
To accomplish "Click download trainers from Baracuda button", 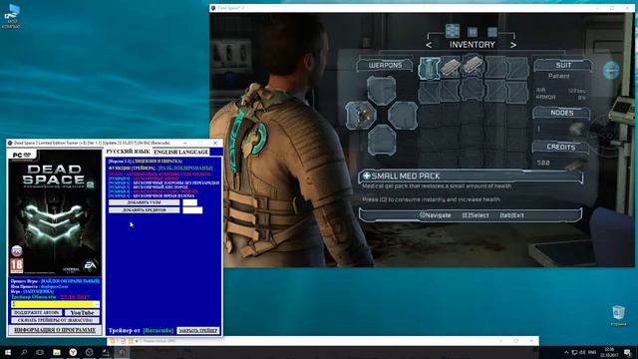I will pyautogui.click(x=56, y=320).
